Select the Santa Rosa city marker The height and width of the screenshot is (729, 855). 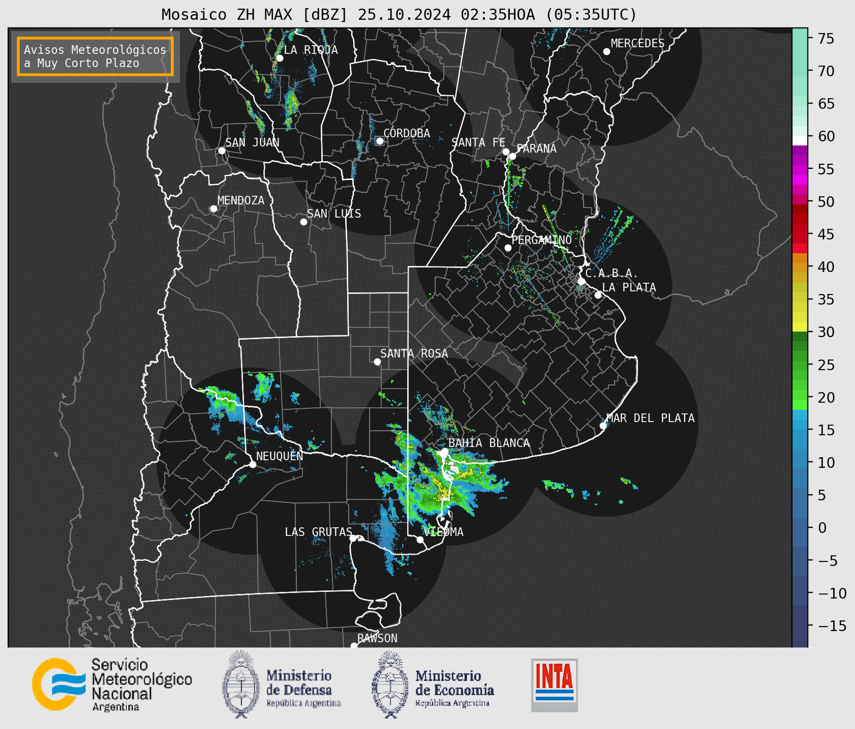(377, 361)
